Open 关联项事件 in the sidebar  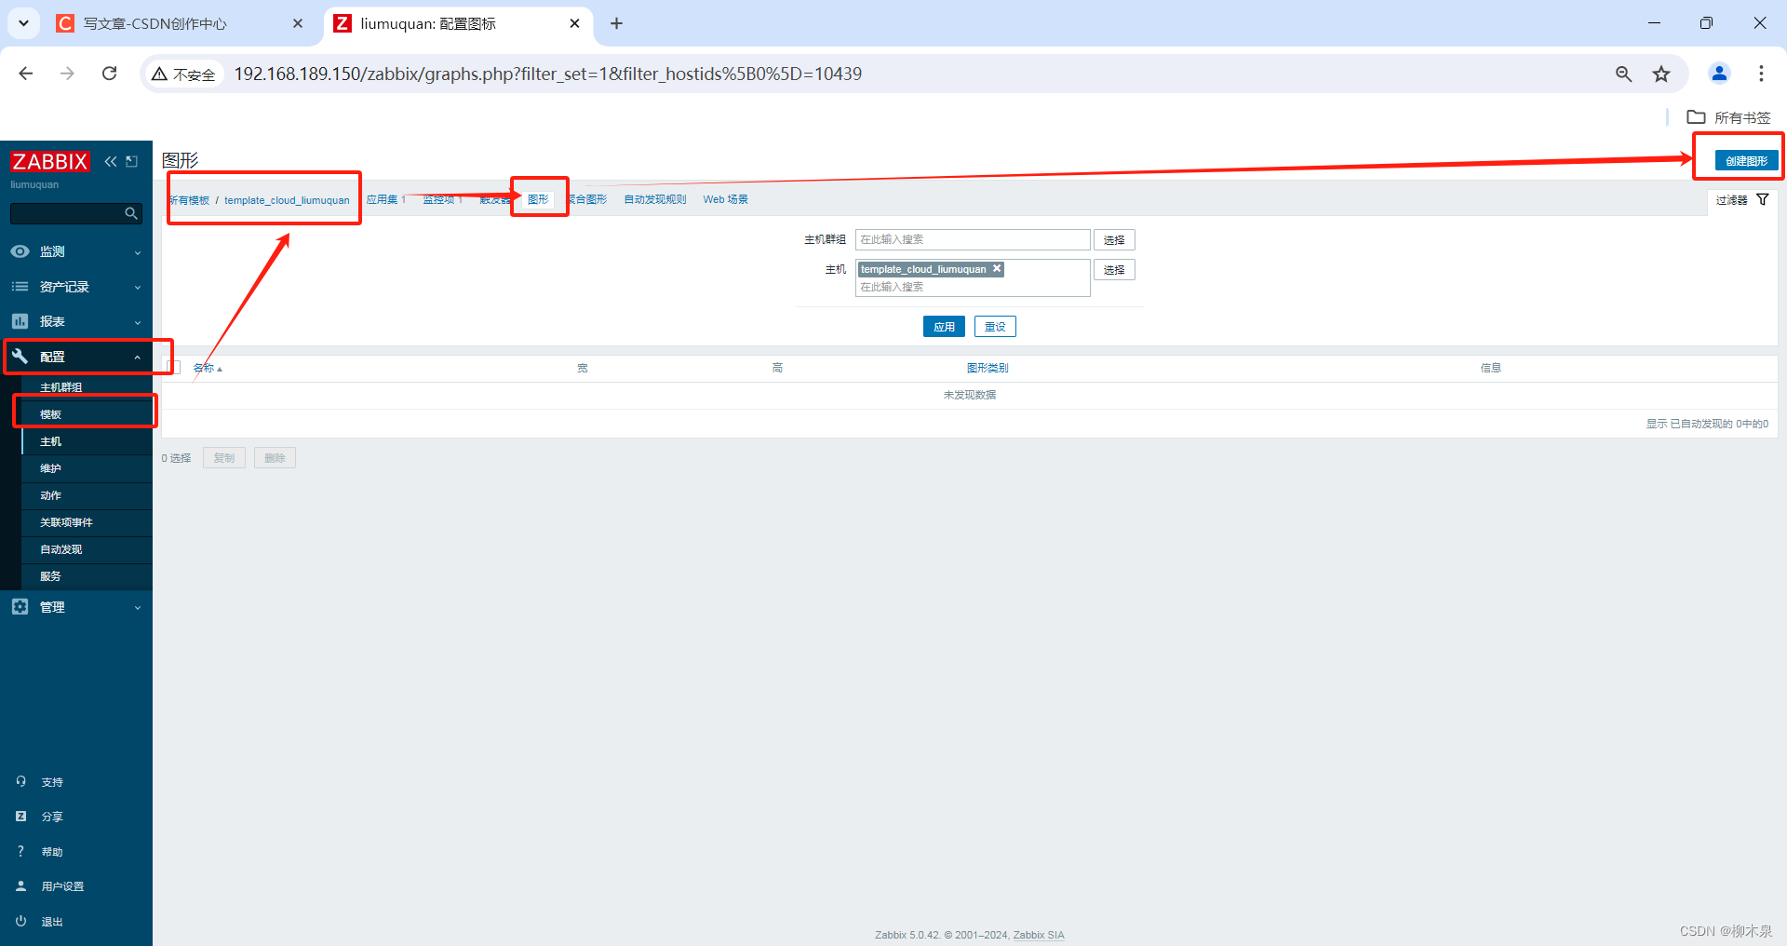click(66, 522)
